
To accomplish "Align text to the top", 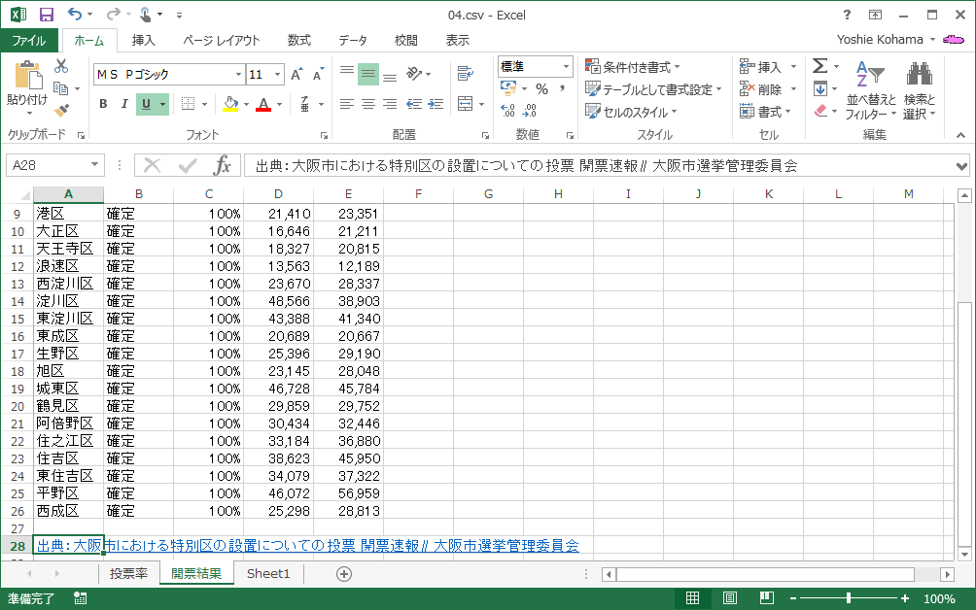I will 347,74.
